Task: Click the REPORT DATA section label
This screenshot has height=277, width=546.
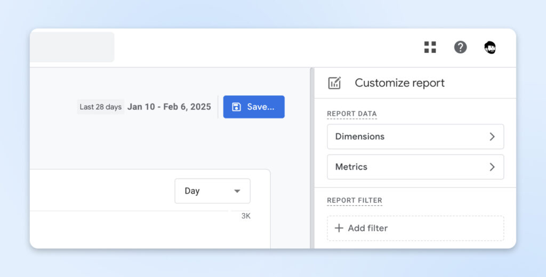Action: click(351, 114)
